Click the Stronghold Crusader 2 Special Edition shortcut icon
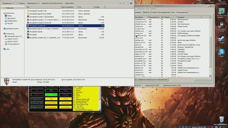 pos(28,17)
